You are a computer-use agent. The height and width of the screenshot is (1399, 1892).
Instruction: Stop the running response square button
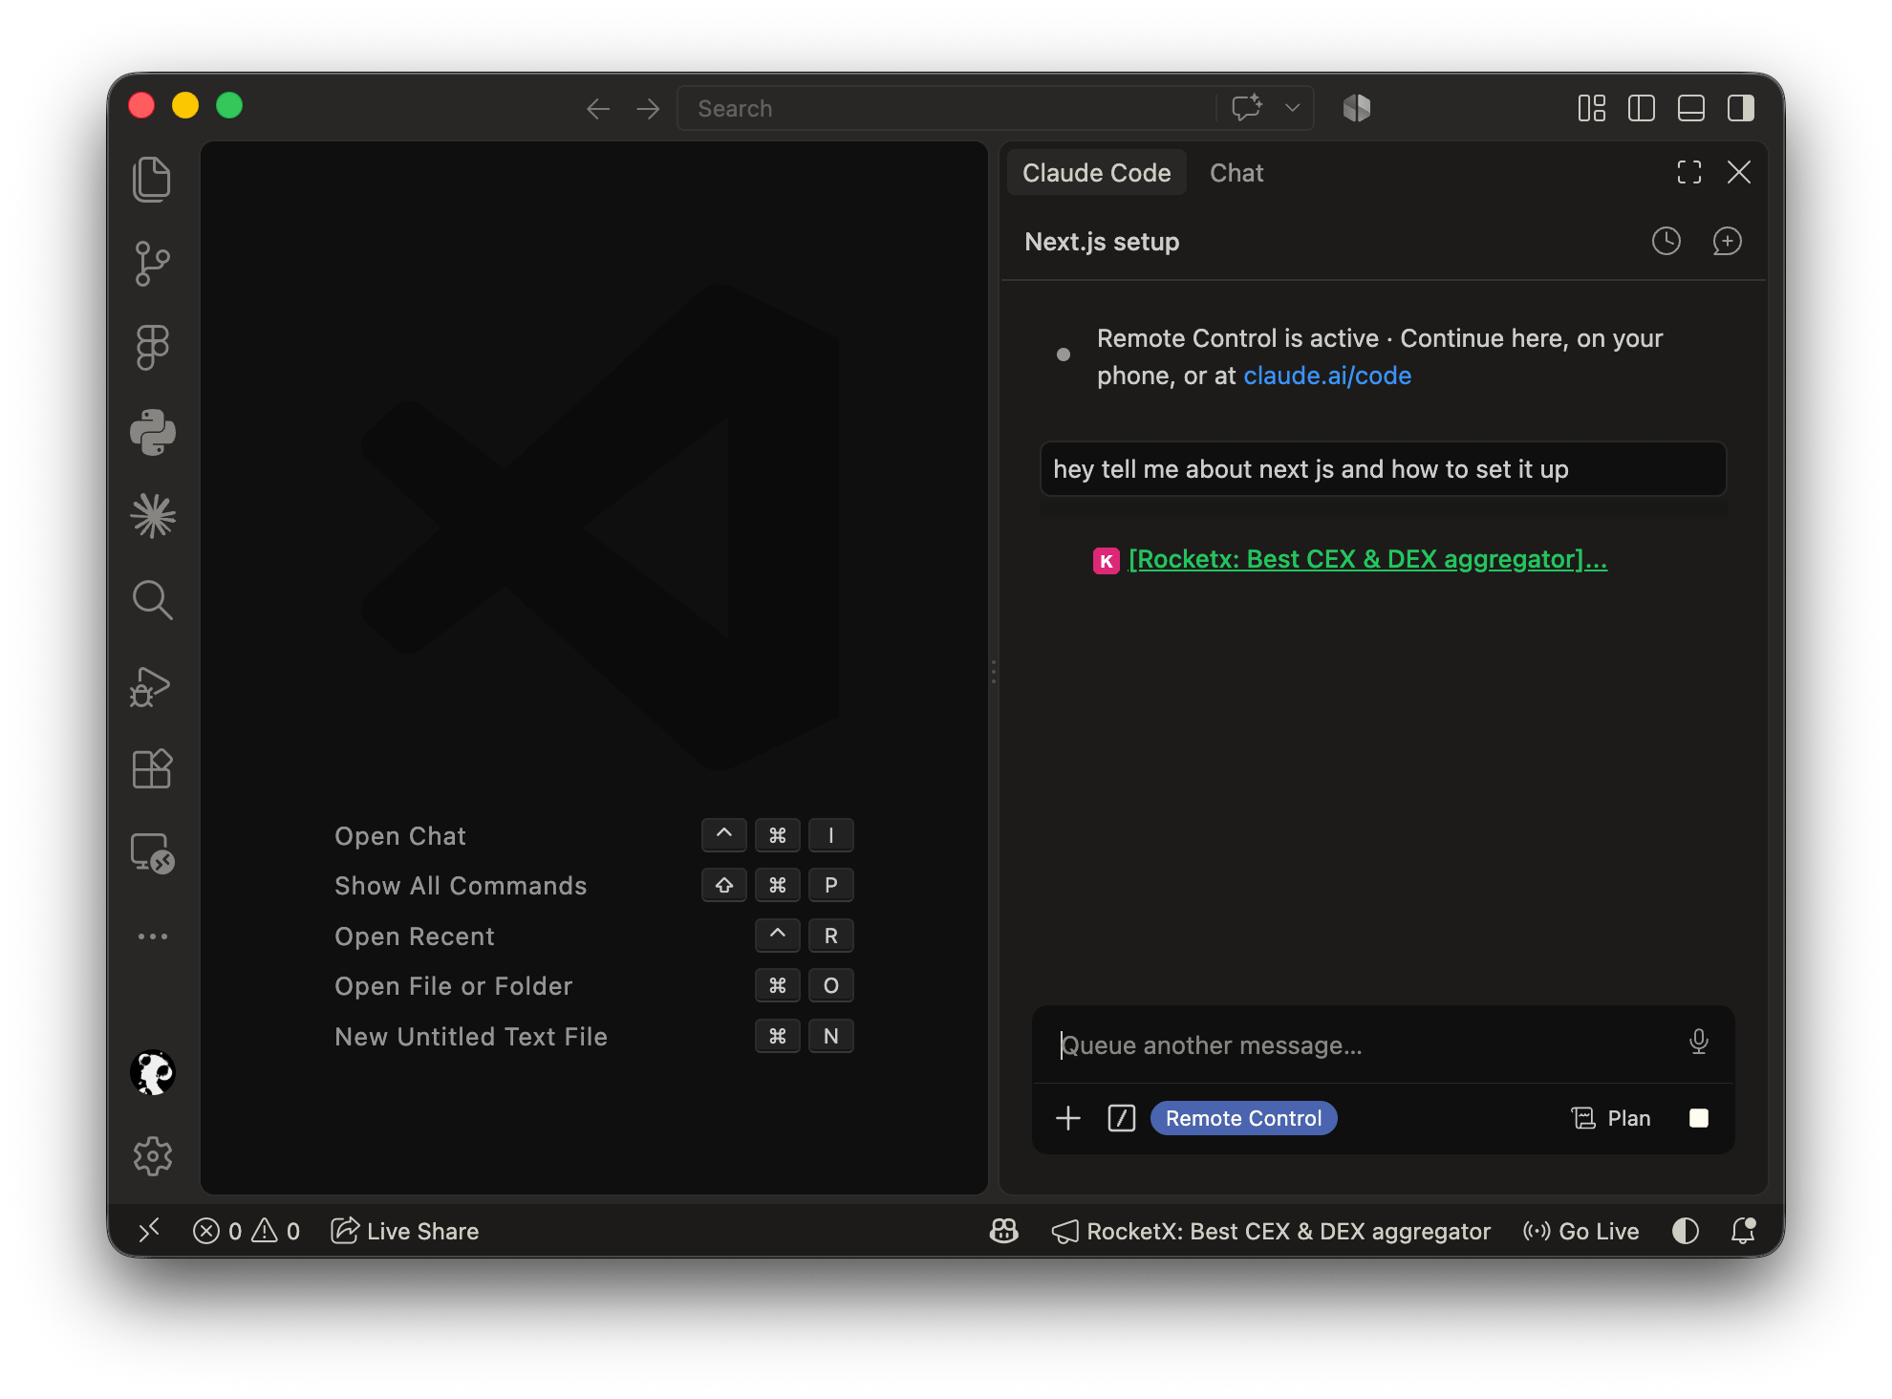click(1699, 1118)
